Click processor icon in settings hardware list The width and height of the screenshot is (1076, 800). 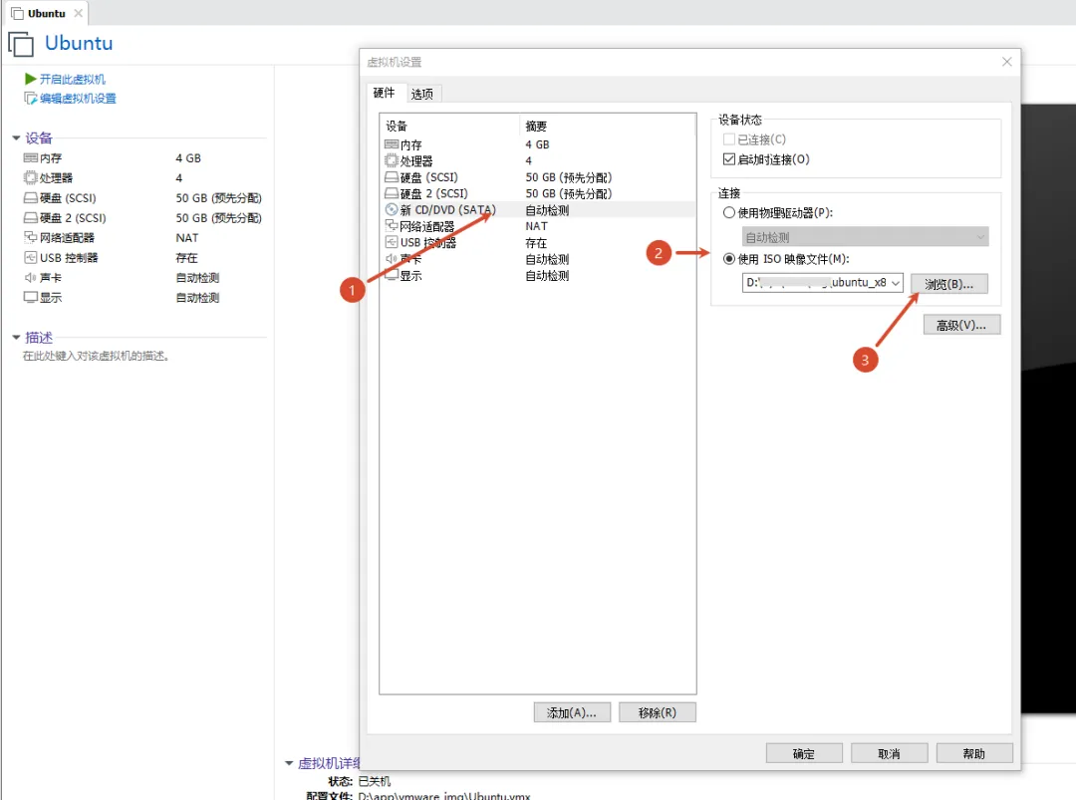tap(392, 160)
